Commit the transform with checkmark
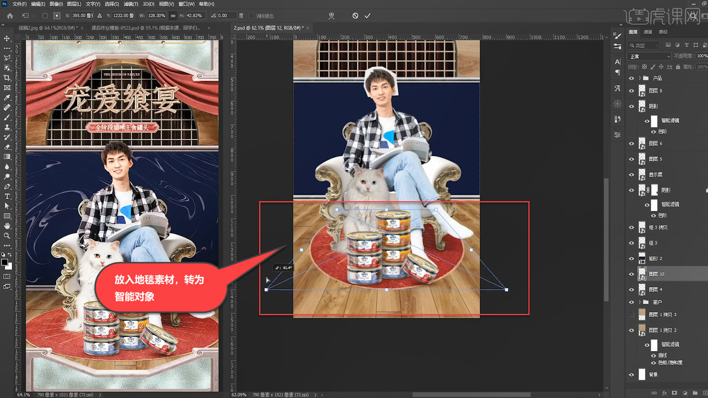The image size is (708, 398). 367,16
